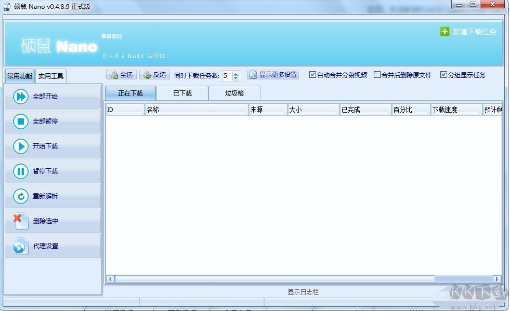The height and width of the screenshot is (311, 510).
Task: Click horizontal scrollbar left arrow
Action: pos(110,279)
